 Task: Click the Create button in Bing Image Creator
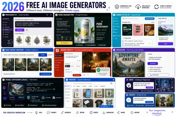click(x=43, y=55)
